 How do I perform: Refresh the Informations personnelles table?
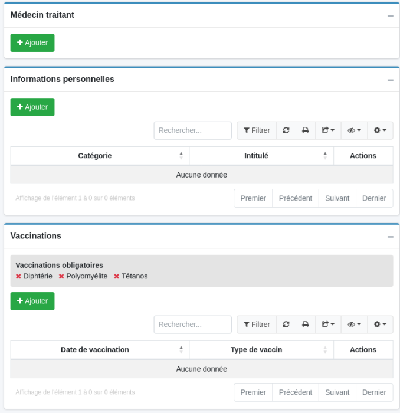click(x=286, y=130)
